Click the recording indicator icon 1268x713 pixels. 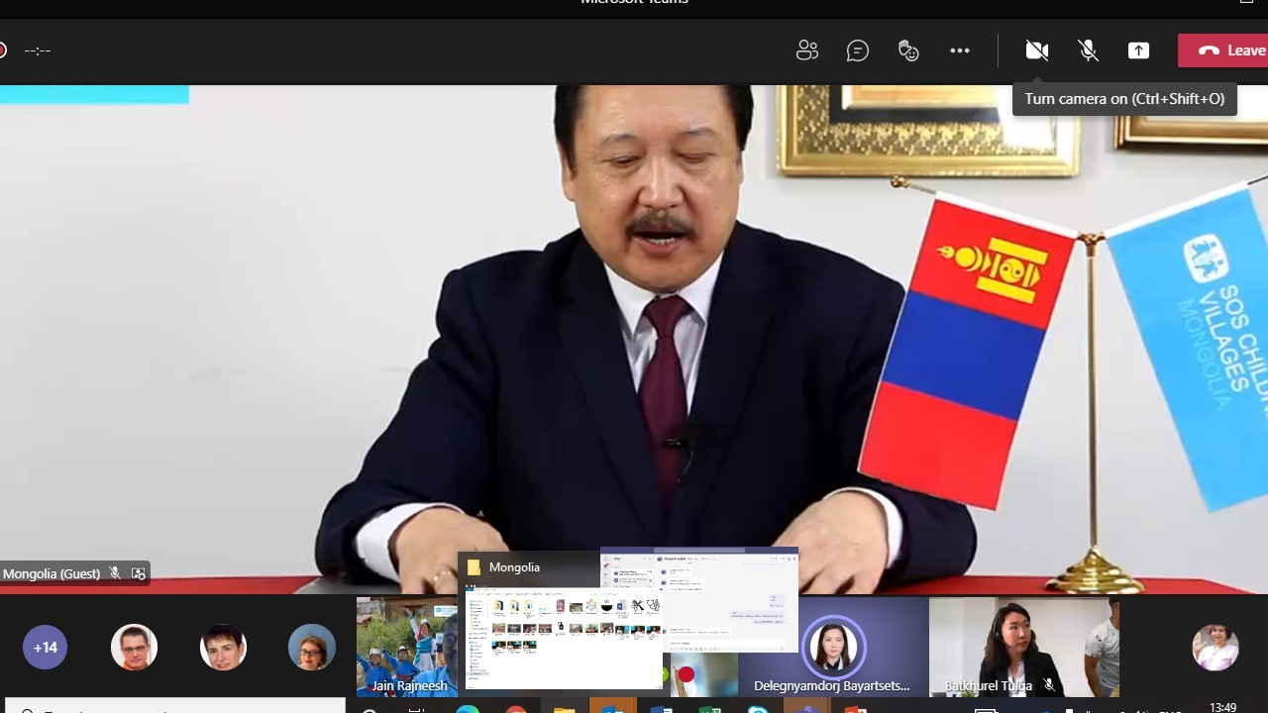tap(3, 51)
